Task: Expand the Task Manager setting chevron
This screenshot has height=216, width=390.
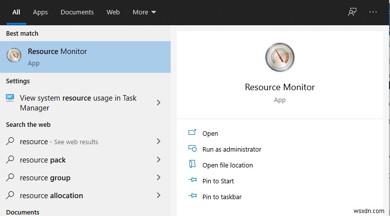Action: point(159,103)
